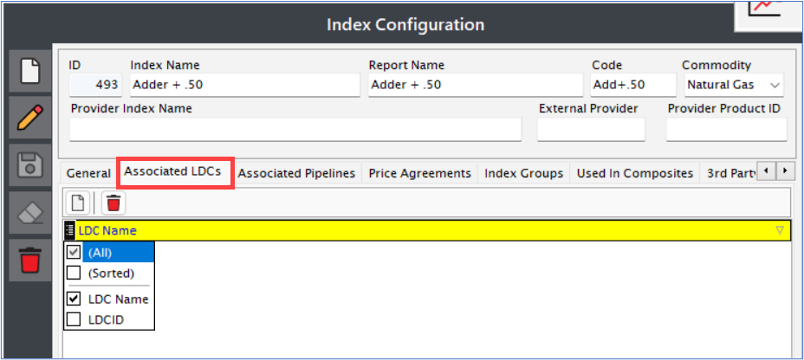The image size is (804, 360).
Task: Open the Price Agreements tab
Action: [x=419, y=174]
